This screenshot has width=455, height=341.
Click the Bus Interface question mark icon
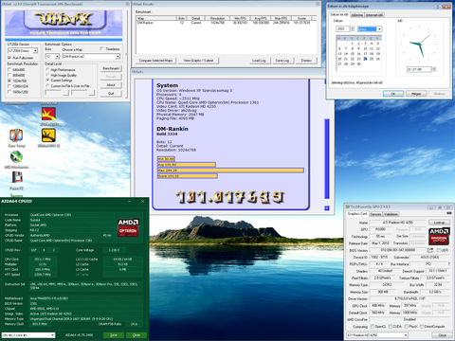tap(448, 264)
